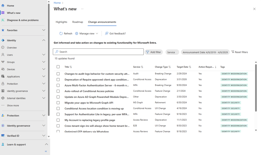Click the Reset filters icon
The image size is (261, 155).
click(x=233, y=52)
